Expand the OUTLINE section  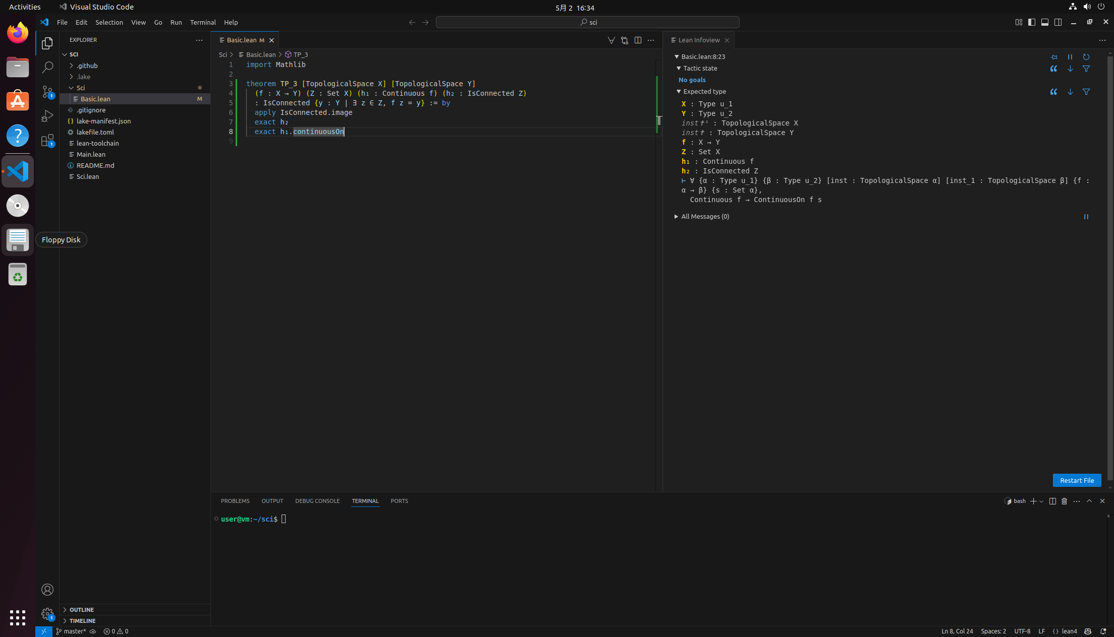[x=81, y=610]
